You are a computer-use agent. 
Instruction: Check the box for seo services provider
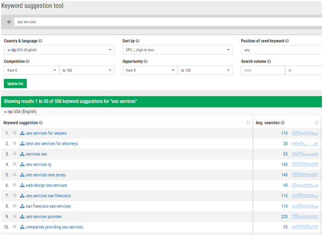tap(14, 216)
